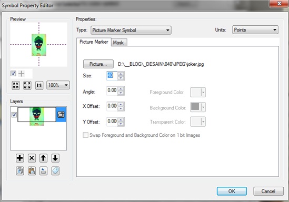Click the Transparent Color swatch
The image size is (289, 202).
[x=195, y=122]
